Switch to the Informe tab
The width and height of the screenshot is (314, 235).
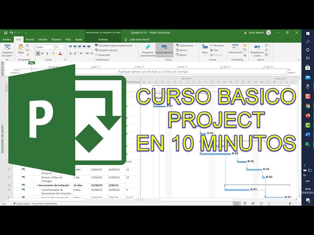point(43,40)
